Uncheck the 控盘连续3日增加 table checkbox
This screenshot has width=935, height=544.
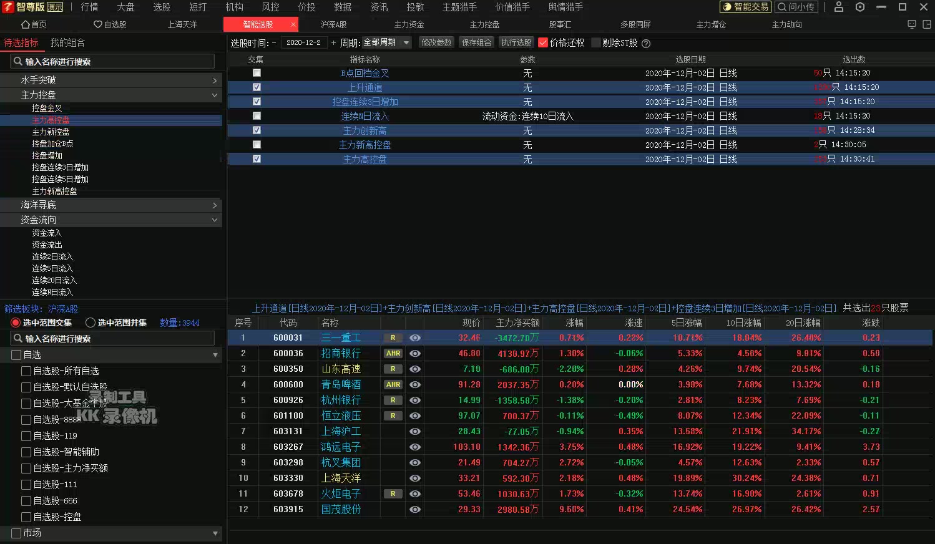point(257,102)
